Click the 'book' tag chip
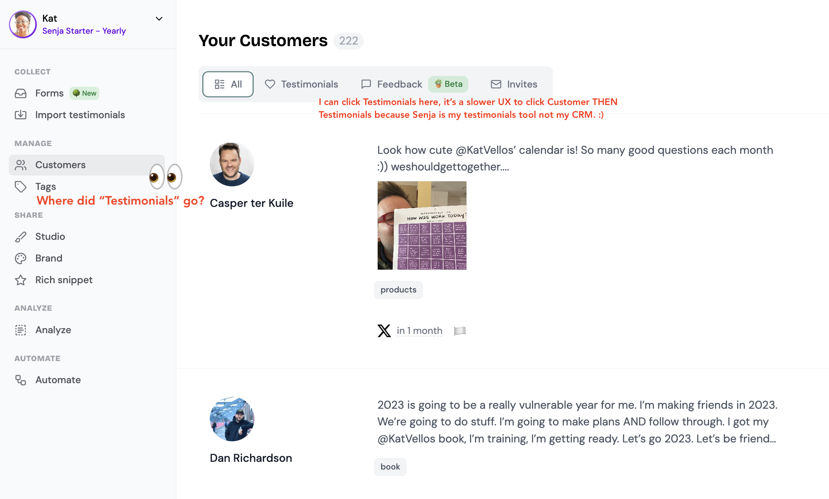The height and width of the screenshot is (499, 829). tap(390, 467)
